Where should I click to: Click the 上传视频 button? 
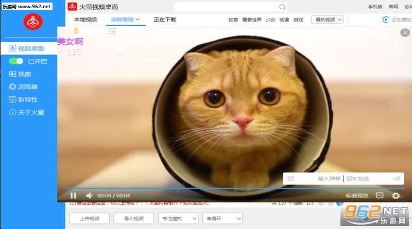tap(89, 219)
